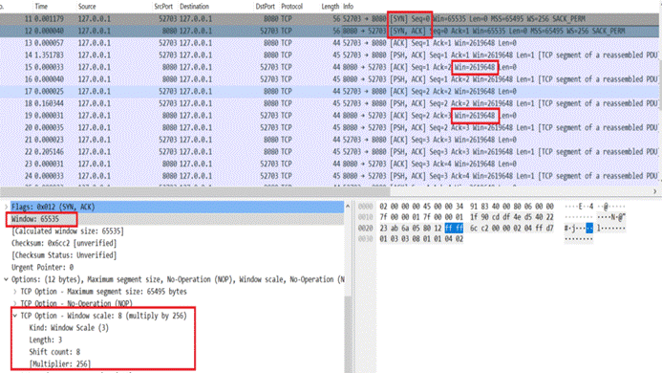Select the Multiplier: 256 line
This screenshot has width=662, height=373.
(x=59, y=363)
